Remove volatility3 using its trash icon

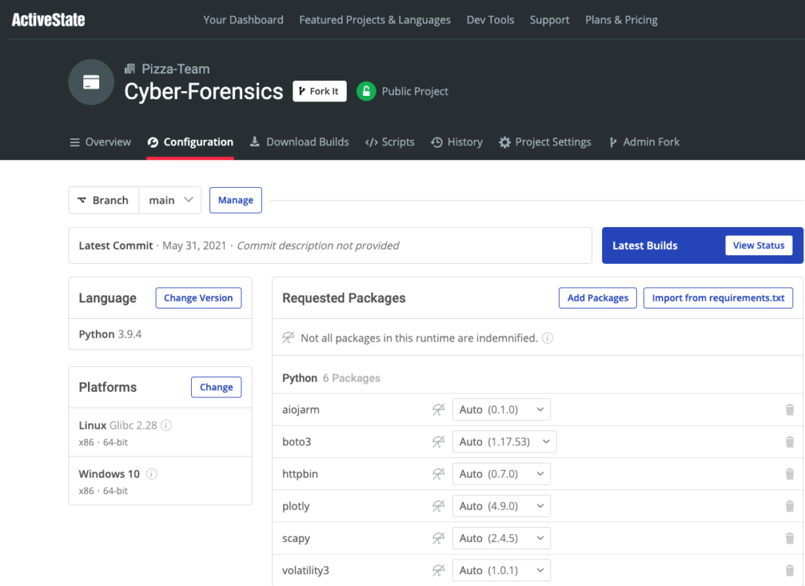(x=789, y=570)
